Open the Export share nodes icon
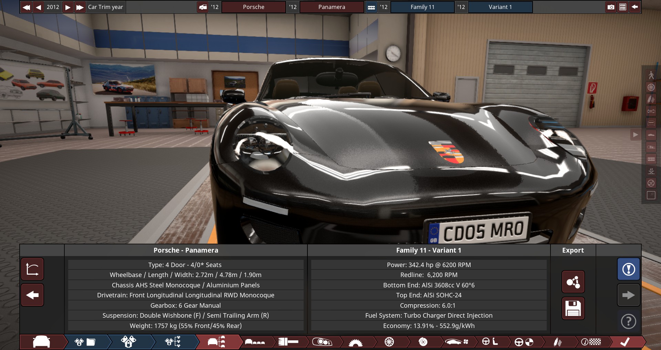Screen dimensions: 661x350 pos(573,282)
